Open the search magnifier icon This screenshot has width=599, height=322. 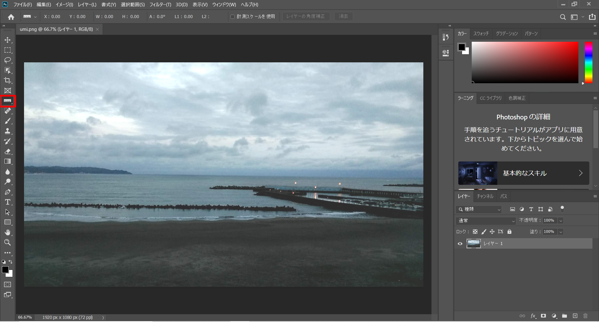coord(563,17)
